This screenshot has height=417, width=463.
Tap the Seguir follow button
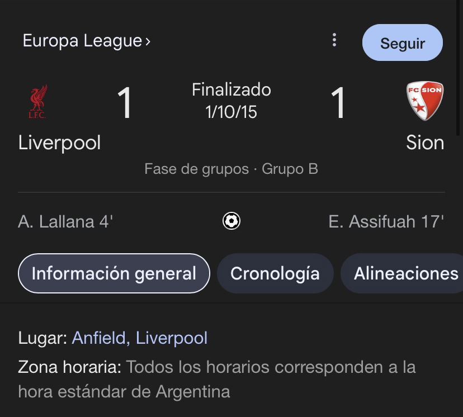pos(403,42)
